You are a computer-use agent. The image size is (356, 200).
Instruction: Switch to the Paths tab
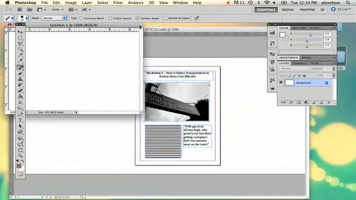(x=314, y=63)
